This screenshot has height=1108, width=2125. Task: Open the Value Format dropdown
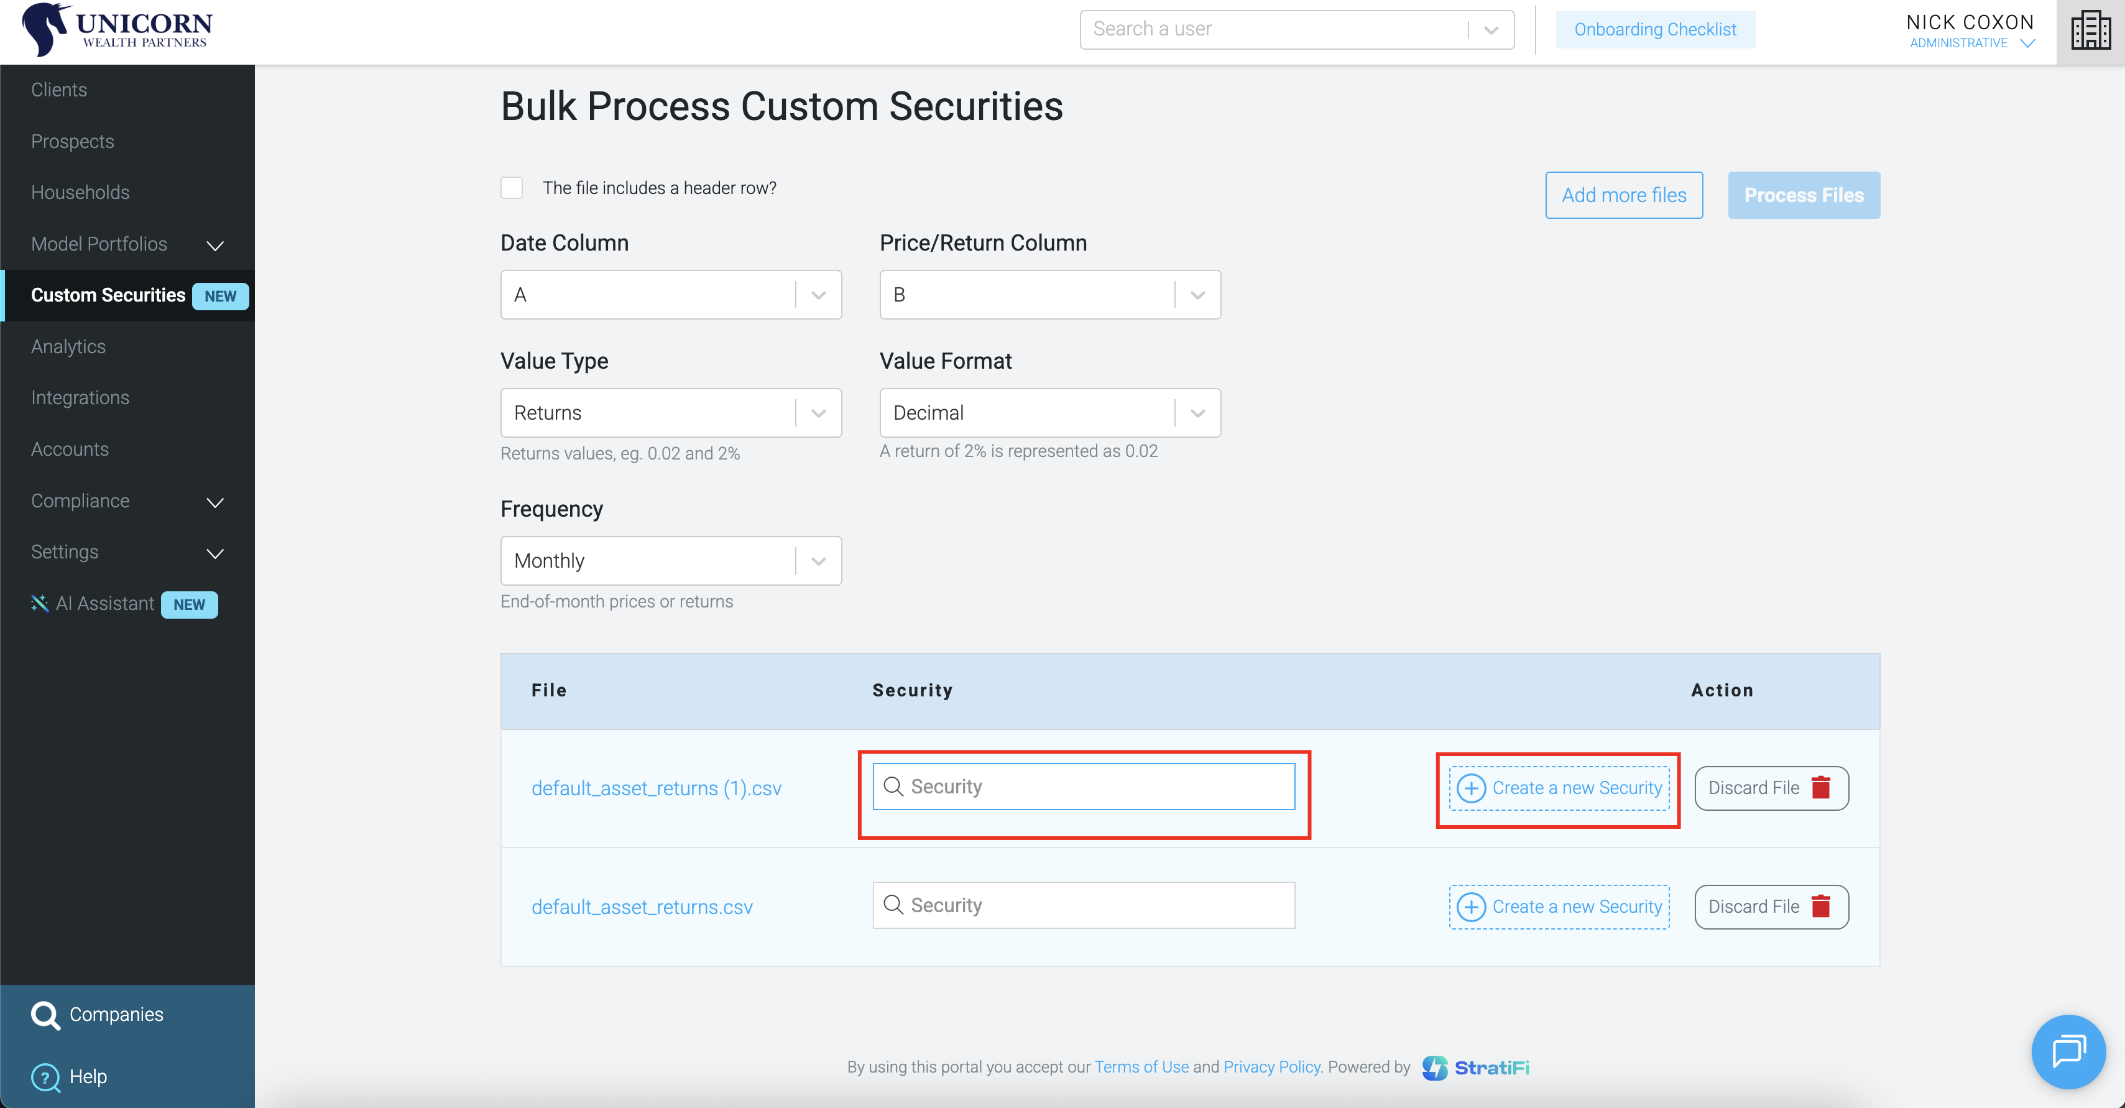pos(1050,412)
